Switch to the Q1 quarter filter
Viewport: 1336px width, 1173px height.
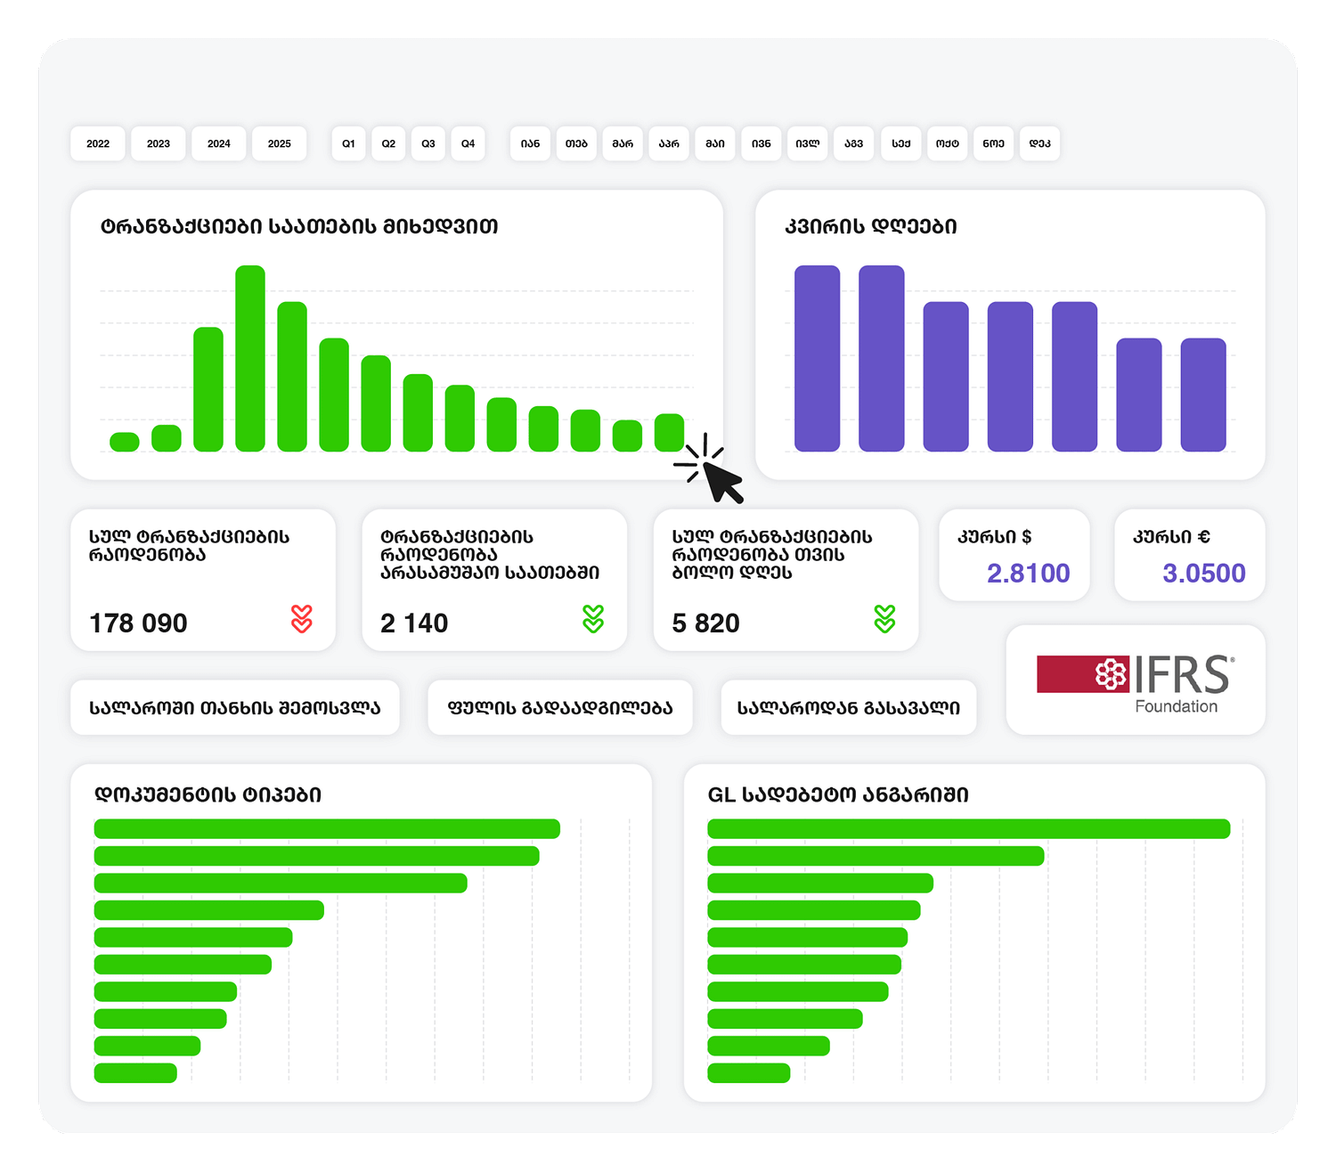pyautogui.click(x=348, y=143)
